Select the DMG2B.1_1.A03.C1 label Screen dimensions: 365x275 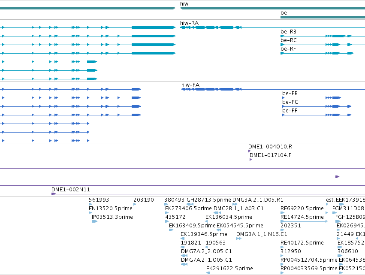coord(238,209)
